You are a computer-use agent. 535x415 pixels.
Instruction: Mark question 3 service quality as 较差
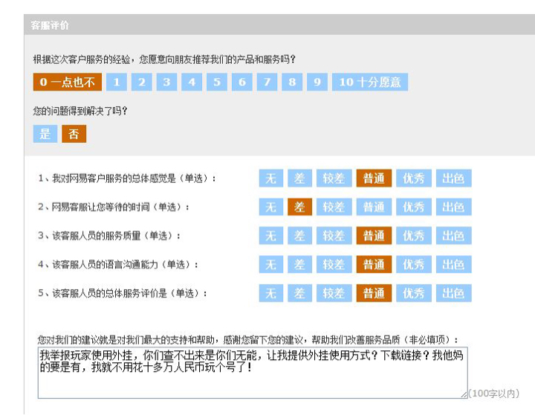pyautogui.click(x=334, y=236)
